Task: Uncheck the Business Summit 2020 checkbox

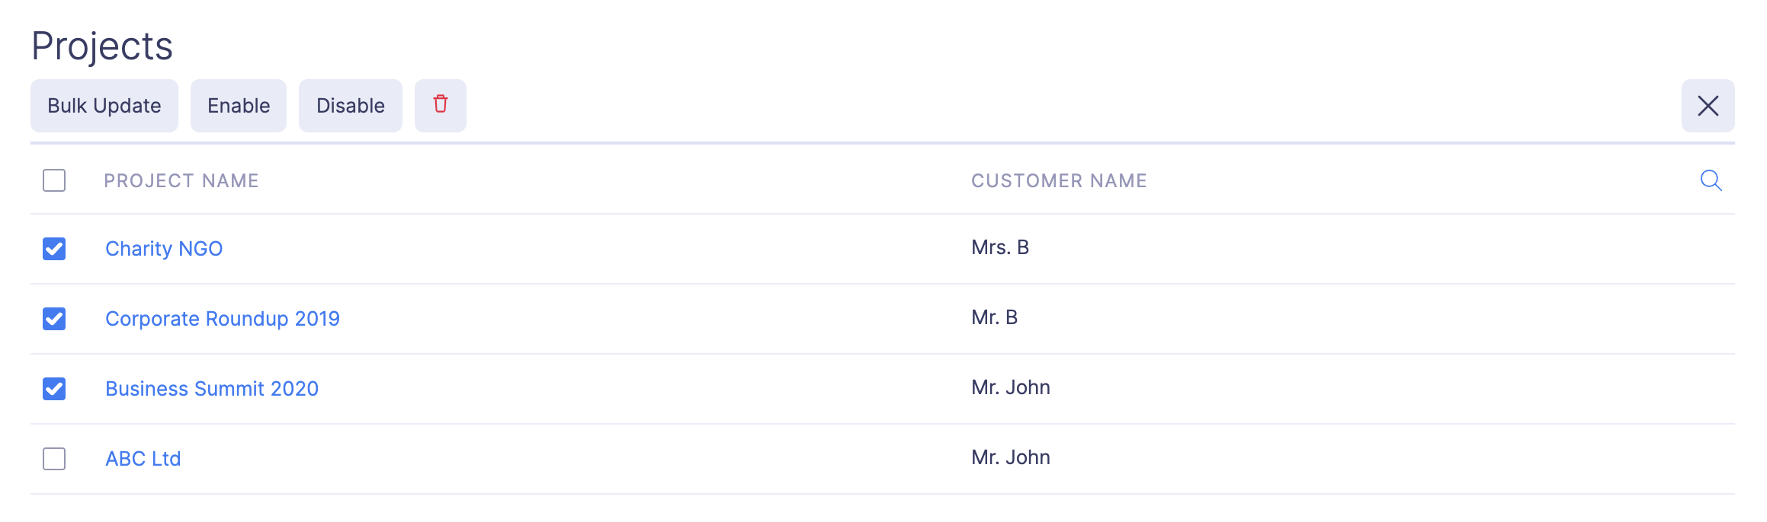Action: pos(54,389)
